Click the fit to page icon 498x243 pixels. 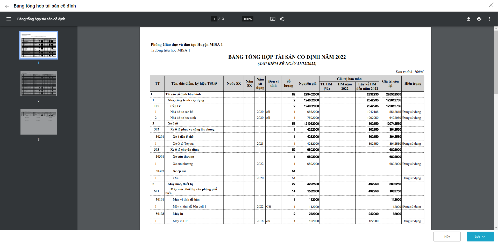click(x=273, y=19)
